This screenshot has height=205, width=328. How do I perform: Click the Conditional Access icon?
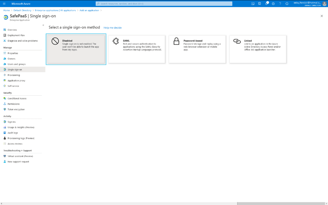tap(5, 98)
